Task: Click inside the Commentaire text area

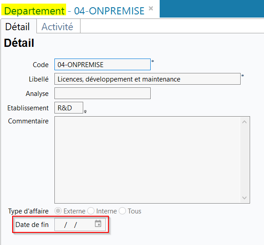Action: click(x=148, y=160)
